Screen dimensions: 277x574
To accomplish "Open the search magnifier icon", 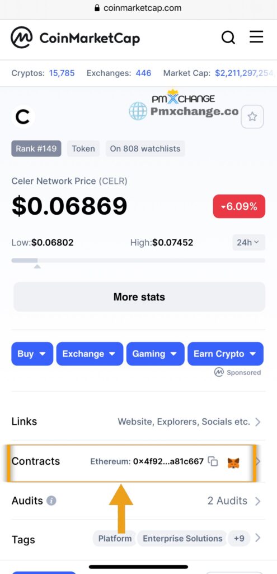I will [228, 38].
